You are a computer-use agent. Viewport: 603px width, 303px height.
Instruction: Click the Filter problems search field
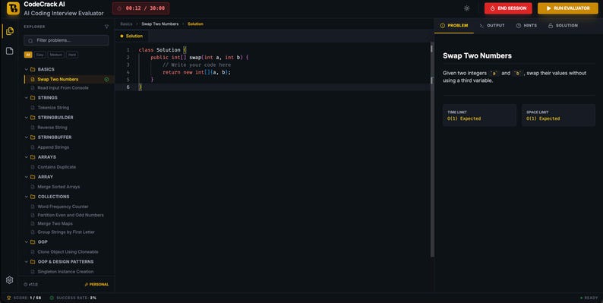(66, 40)
